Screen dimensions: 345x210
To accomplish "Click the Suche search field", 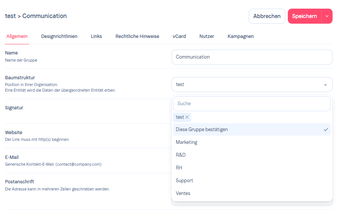I will point(252,104).
